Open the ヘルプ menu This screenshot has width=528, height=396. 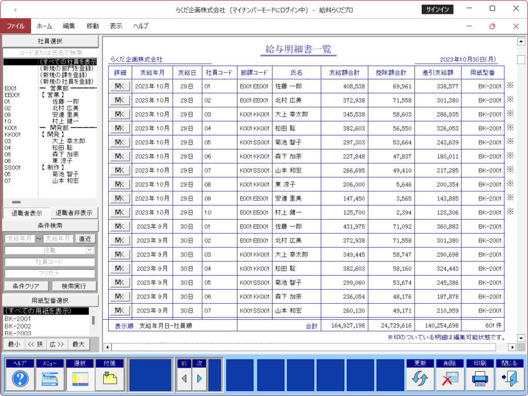(141, 26)
